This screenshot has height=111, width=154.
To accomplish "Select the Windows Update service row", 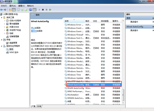I will click(93, 78).
